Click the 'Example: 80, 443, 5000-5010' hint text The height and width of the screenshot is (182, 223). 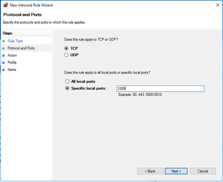tap(140, 94)
